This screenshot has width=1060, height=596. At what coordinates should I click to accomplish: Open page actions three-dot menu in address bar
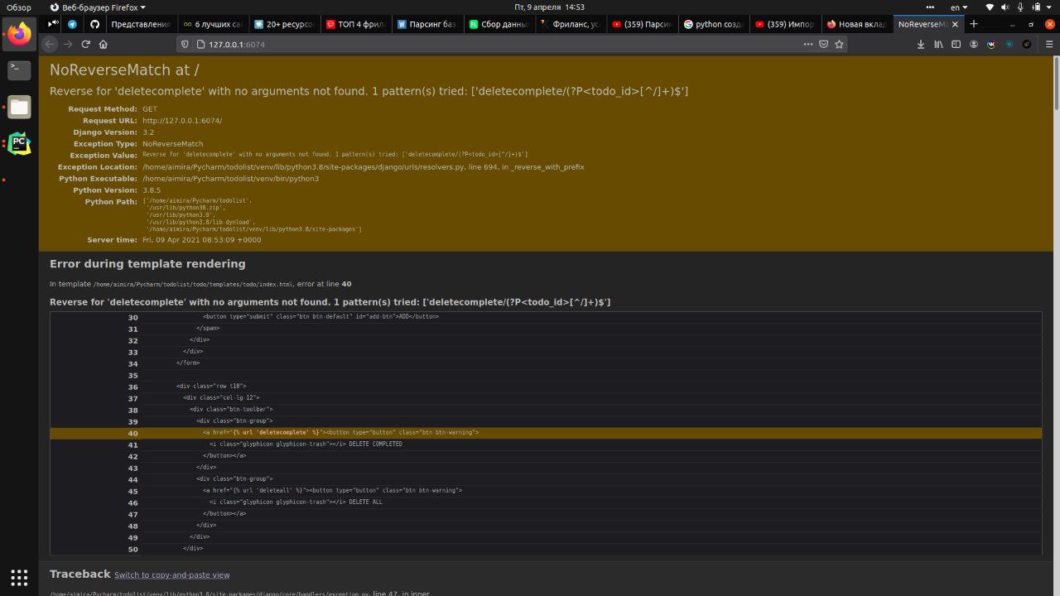pos(808,44)
